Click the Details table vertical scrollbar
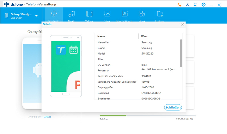Image resolution: width=227 pixels, height=134 pixels. pyautogui.click(x=181, y=53)
